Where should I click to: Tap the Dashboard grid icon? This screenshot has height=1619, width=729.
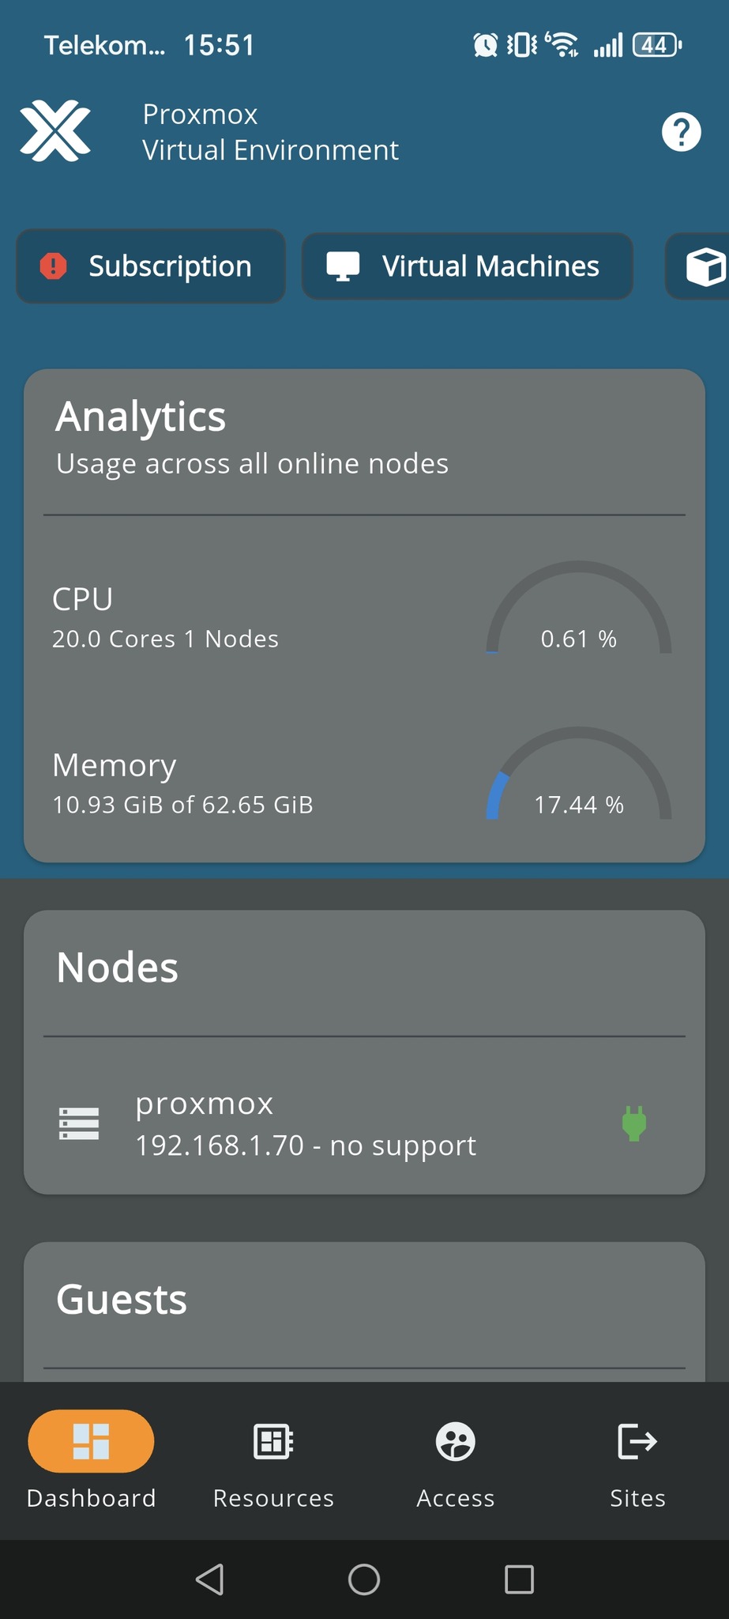coord(91,1441)
